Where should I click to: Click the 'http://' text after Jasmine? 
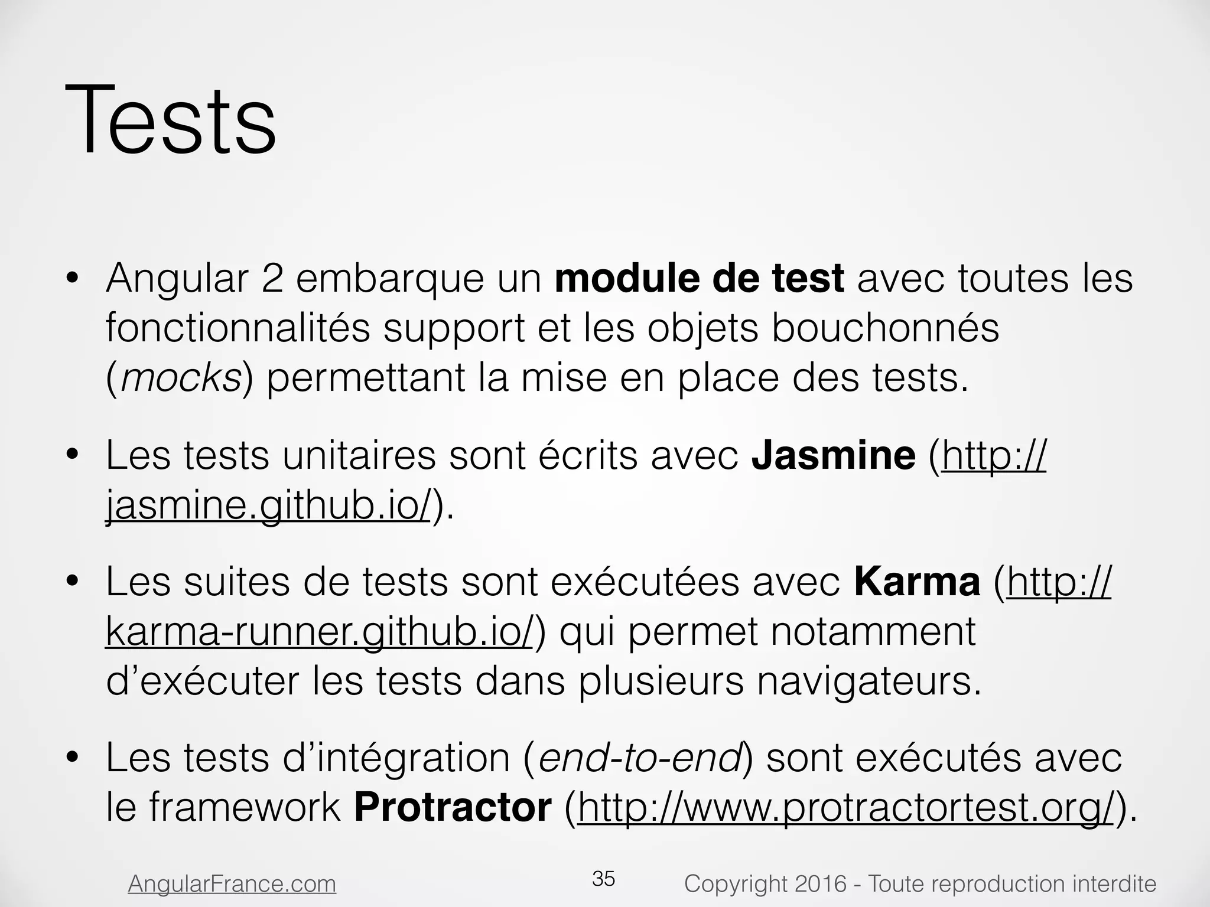click(994, 456)
